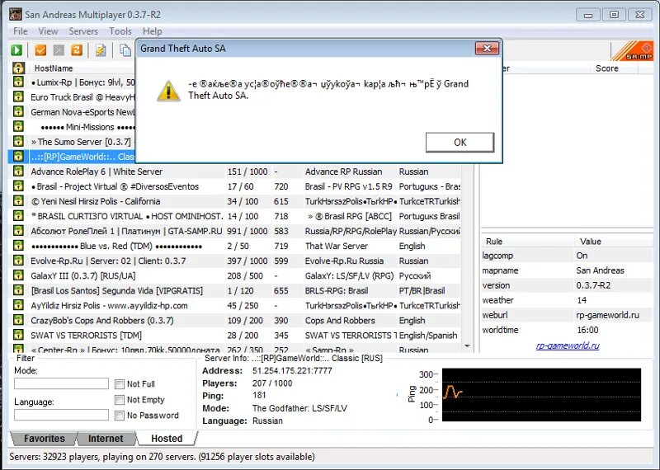Click the orange checkmark add-server icon
The height and width of the screenshot is (470, 660).
[40, 50]
